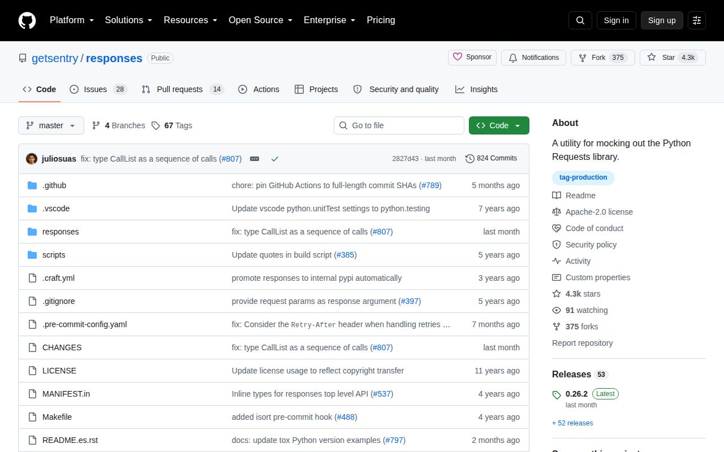Viewport: 724px width, 452px height.
Task: Click the watching eye icon
Action: [557, 310]
